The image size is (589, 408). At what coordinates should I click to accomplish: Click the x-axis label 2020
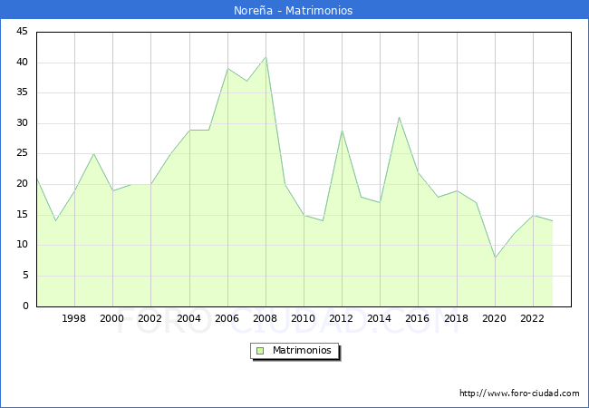click(x=494, y=318)
